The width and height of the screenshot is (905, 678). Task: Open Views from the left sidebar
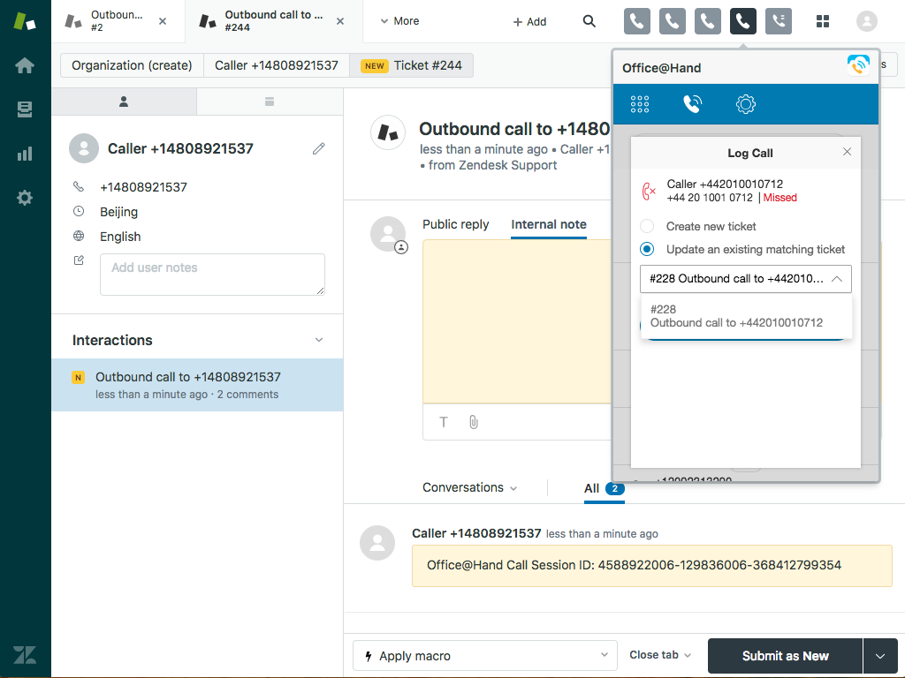coord(25,109)
